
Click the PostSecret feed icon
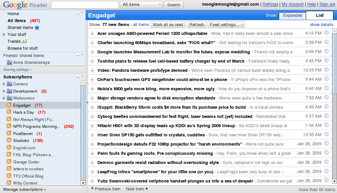point(8,134)
